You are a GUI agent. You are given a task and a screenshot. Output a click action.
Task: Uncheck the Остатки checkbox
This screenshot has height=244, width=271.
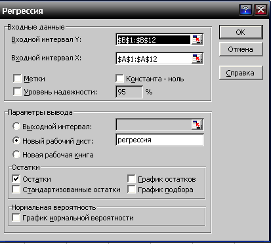click(x=16, y=178)
